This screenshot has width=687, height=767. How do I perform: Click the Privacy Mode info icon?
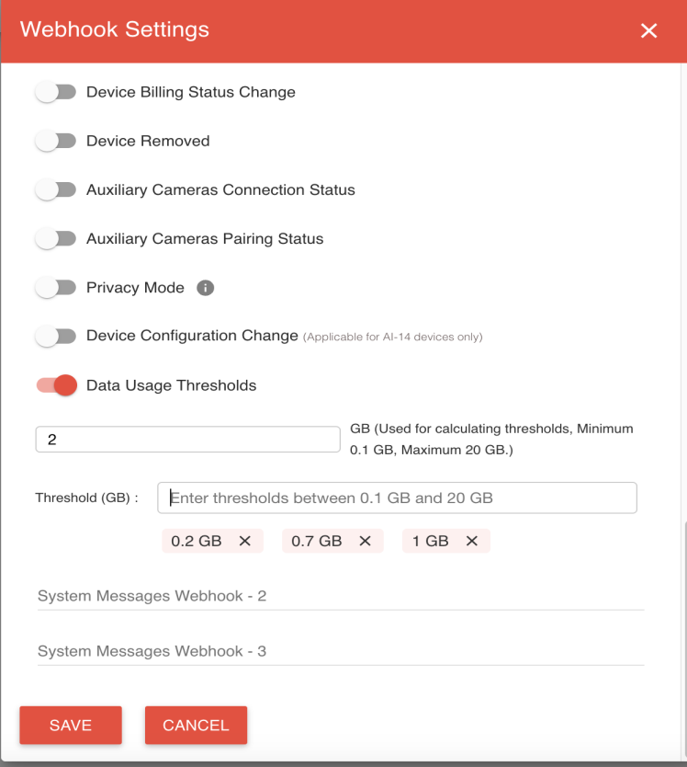coord(205,288)
